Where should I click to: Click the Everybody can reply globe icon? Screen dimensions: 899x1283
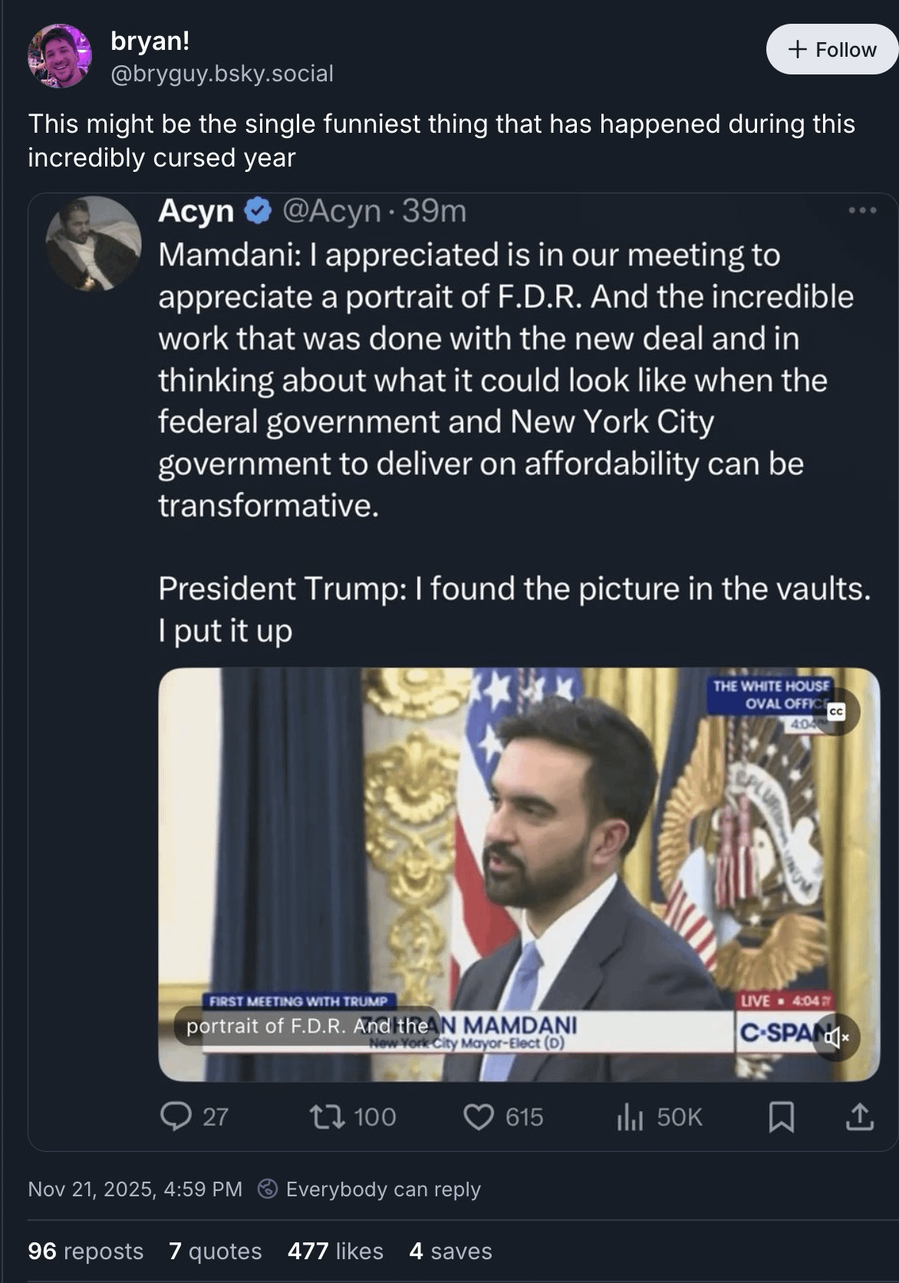[x=267, y=1189]
